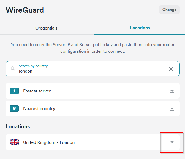Switch to the Credentials tab
Screen dimensions: 185x159
click(46, 28)
